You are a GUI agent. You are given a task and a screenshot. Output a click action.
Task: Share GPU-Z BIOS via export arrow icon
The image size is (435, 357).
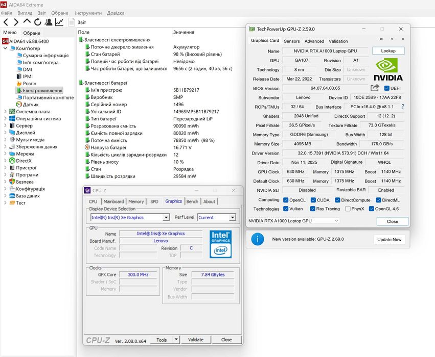pyautogui.click(x=375, y=88)
